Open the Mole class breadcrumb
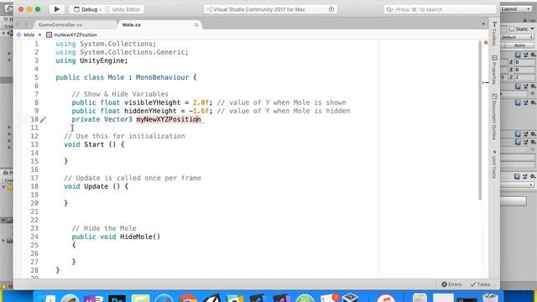 (26, 35)
